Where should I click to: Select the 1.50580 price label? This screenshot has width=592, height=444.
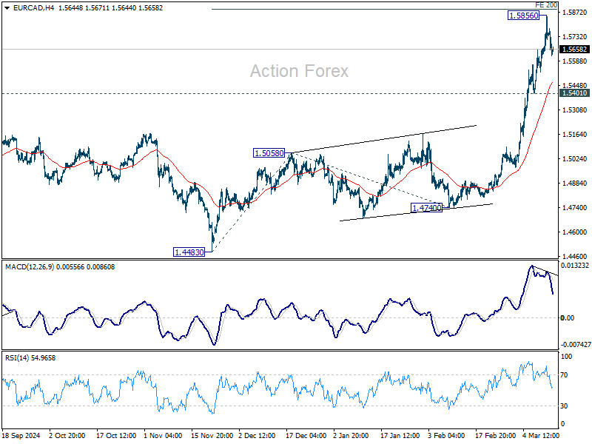[269, 153]
